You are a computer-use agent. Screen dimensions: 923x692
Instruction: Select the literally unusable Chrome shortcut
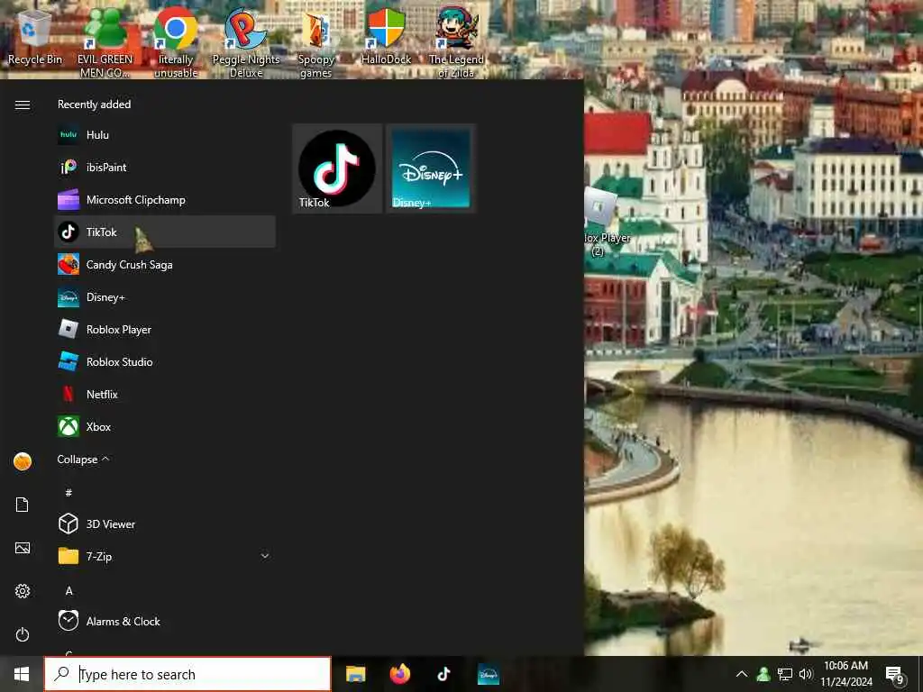click(x=176, y=42)
